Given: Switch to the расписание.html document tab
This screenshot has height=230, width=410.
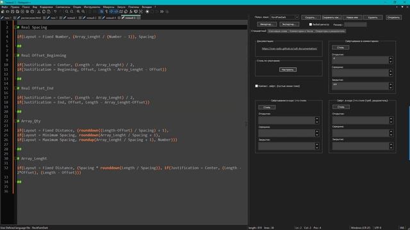Looking at the screenshot, I should (x=31, y=18).
